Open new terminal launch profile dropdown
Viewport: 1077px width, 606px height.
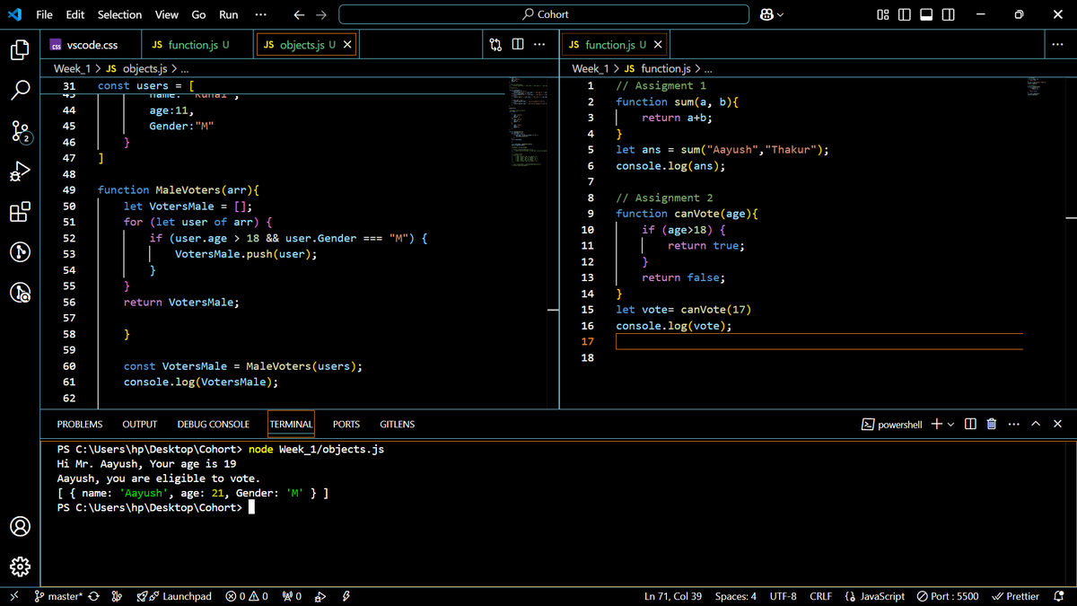click(x=950, y=424)
